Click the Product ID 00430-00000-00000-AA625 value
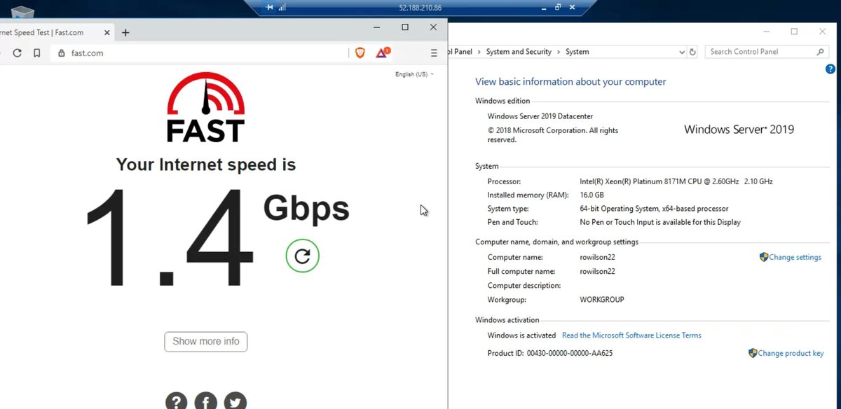 [569, 353]
